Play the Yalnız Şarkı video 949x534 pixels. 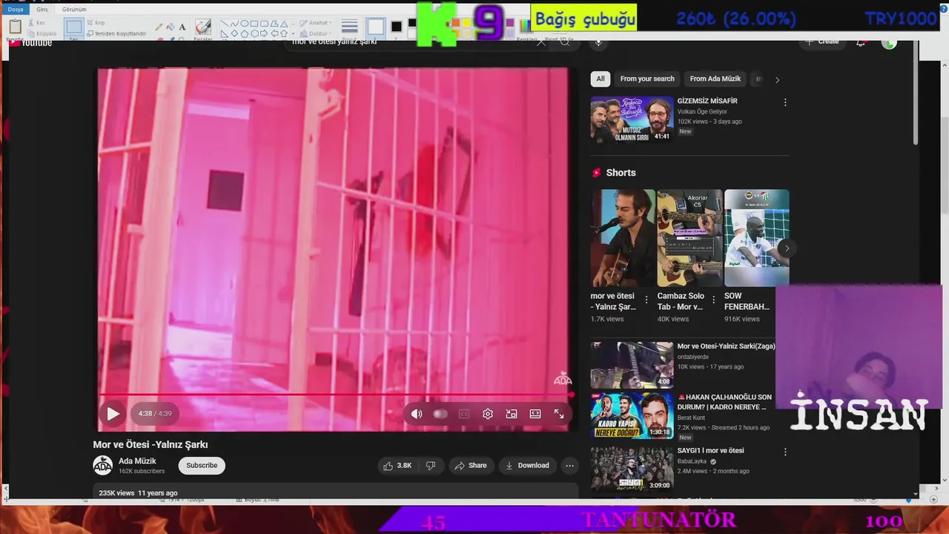click(113, 414)
